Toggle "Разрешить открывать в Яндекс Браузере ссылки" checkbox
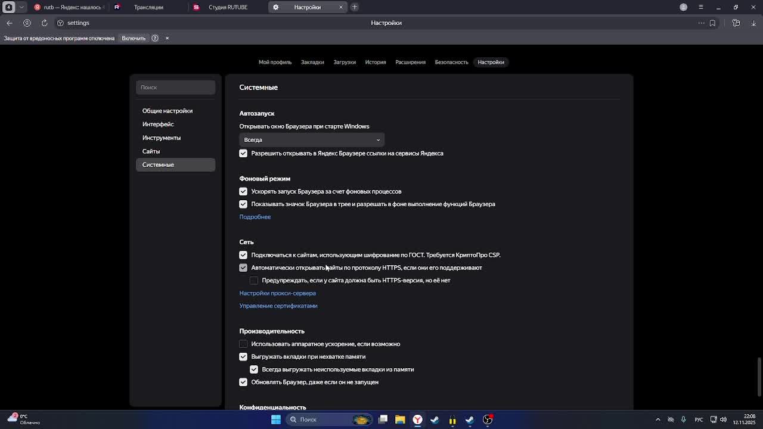The height and width of the screenshot is (429, 763). pos(243,154)
